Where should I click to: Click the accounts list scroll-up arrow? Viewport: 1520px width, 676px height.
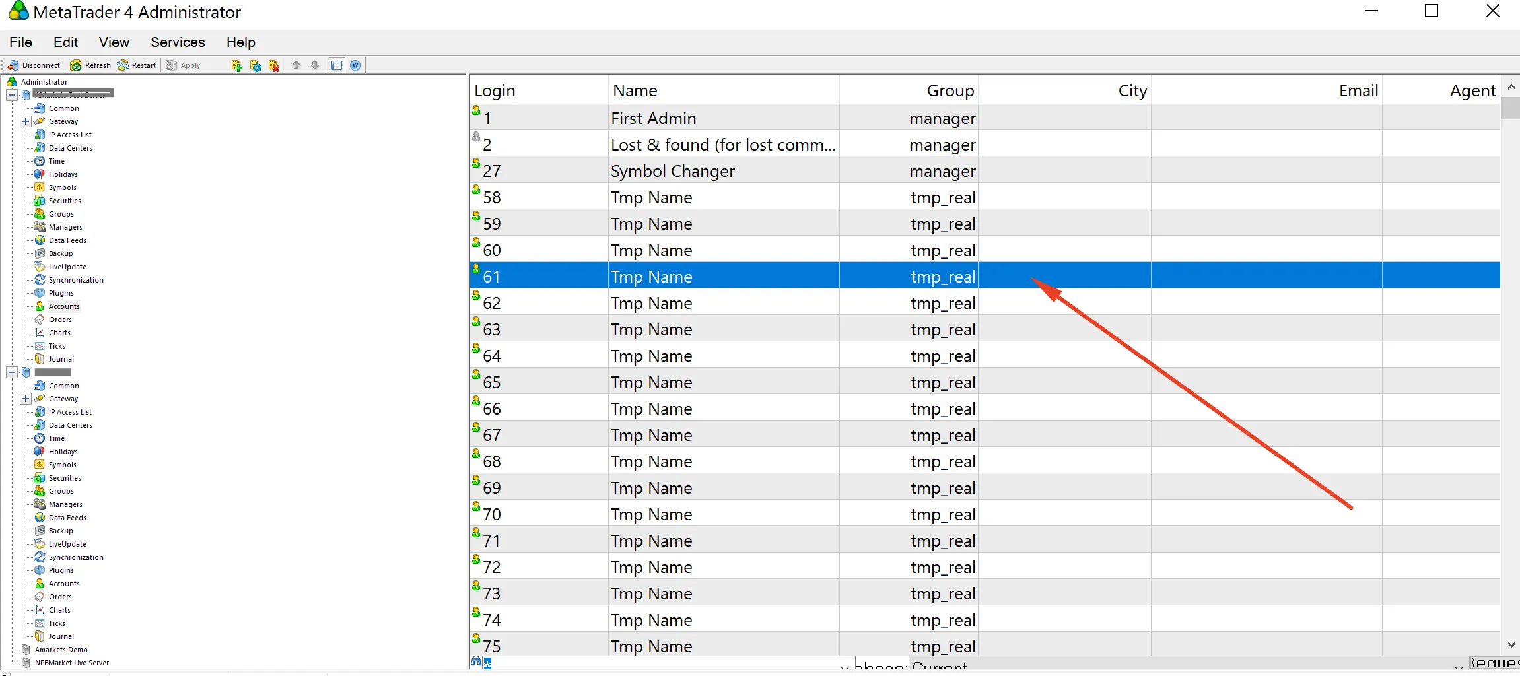point(1511,87)
